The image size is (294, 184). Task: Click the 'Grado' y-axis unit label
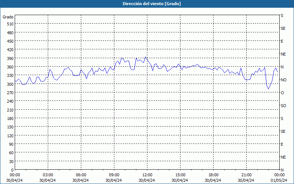pyautogui.click(x=8, y=17)
